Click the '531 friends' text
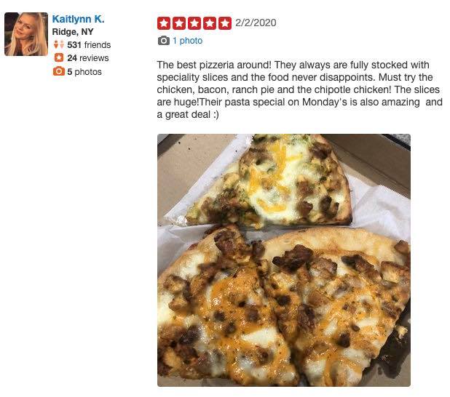Screen dimensions: 450x397 (89, 44)
